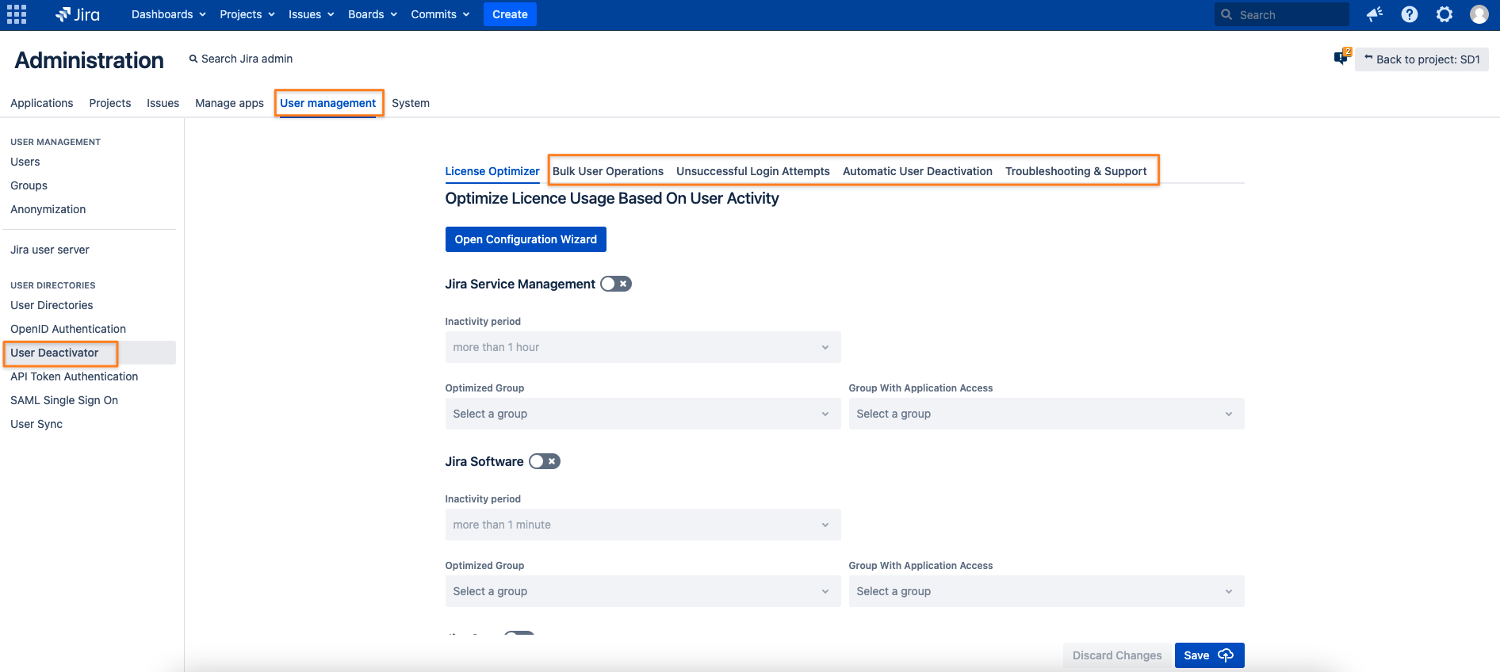Go to the Jira logo home
The image size is (1500, 672).
[78, 14]
